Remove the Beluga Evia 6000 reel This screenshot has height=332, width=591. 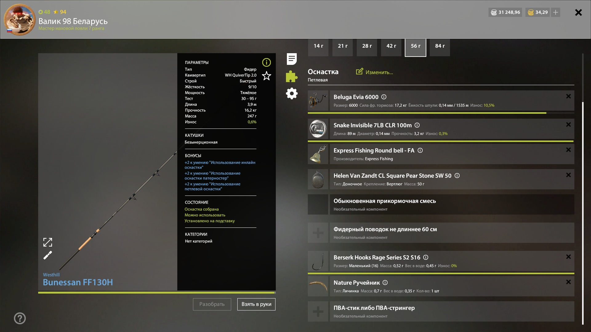coord(568,97)
